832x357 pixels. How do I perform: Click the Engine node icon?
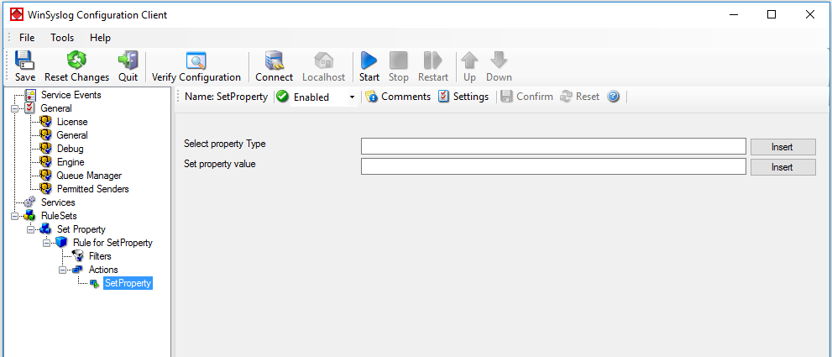point(47,162)
